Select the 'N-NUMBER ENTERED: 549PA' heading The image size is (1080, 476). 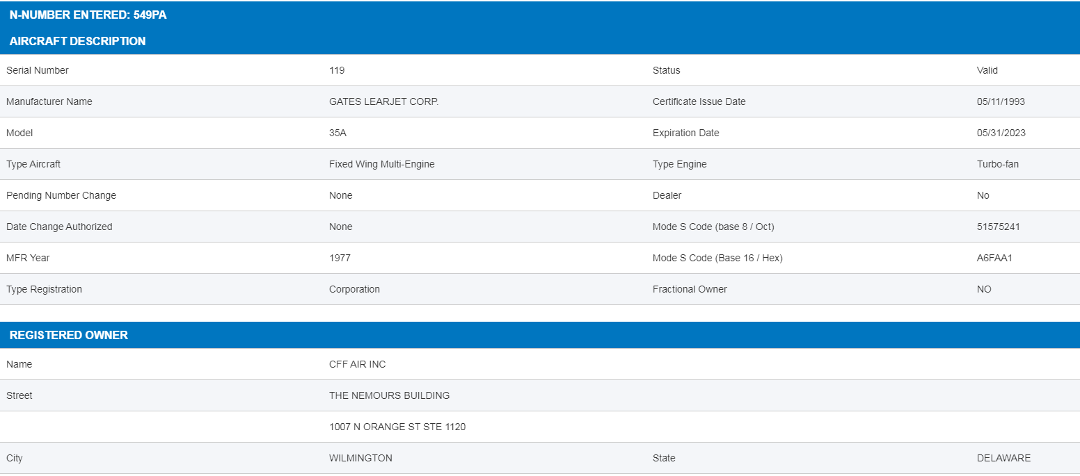pos(88,15)
